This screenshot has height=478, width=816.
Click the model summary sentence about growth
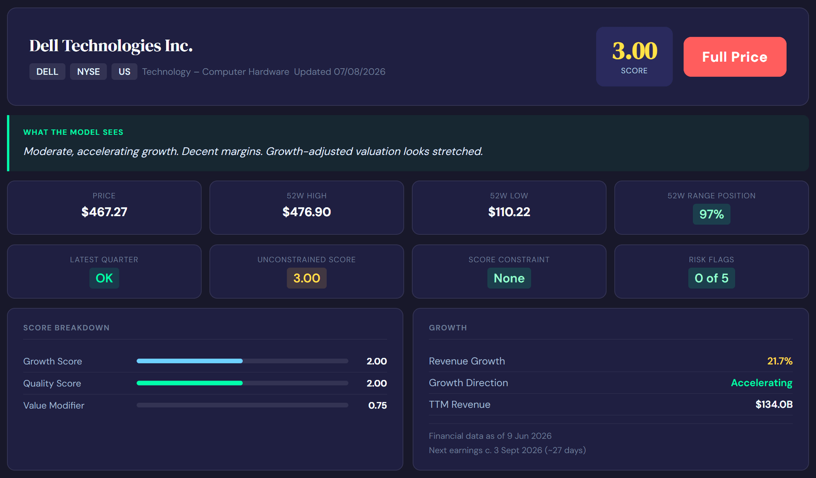tap(253, 152)
